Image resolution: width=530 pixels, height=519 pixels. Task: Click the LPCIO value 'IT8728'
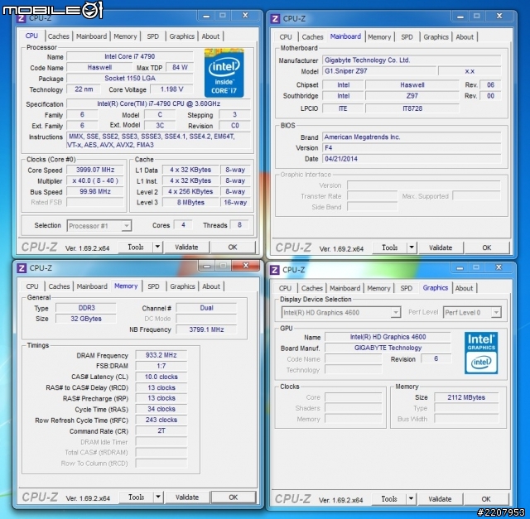(412, 108)
